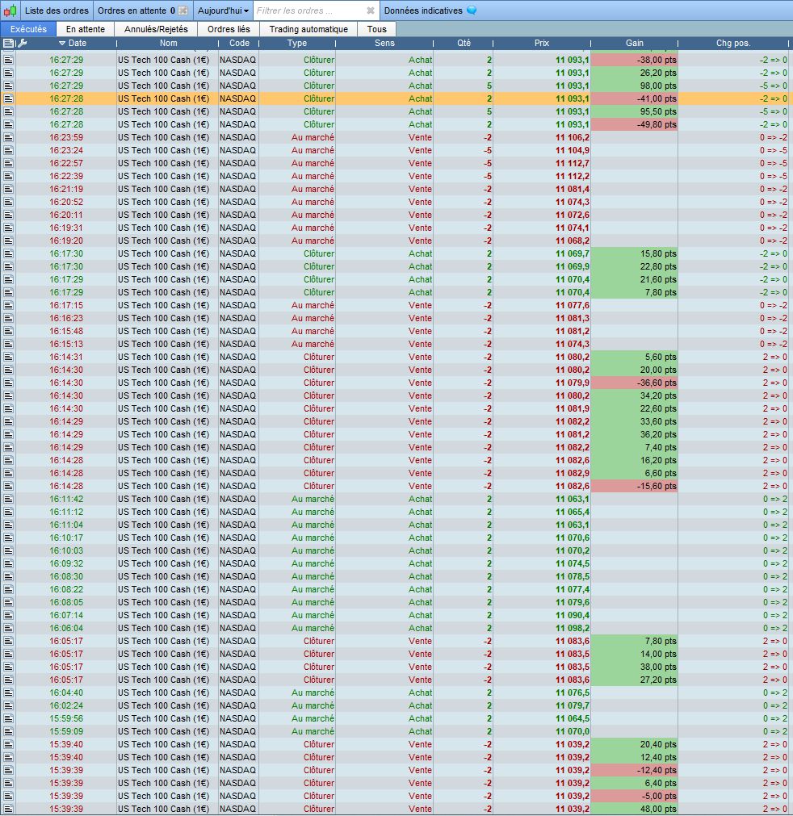Viewport: 793px width, 816px height.
Task: Open order details icon for the 16:04:40 row
Action: tap(8, 693)
